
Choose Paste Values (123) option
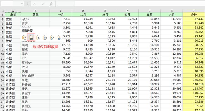(31, 37)
